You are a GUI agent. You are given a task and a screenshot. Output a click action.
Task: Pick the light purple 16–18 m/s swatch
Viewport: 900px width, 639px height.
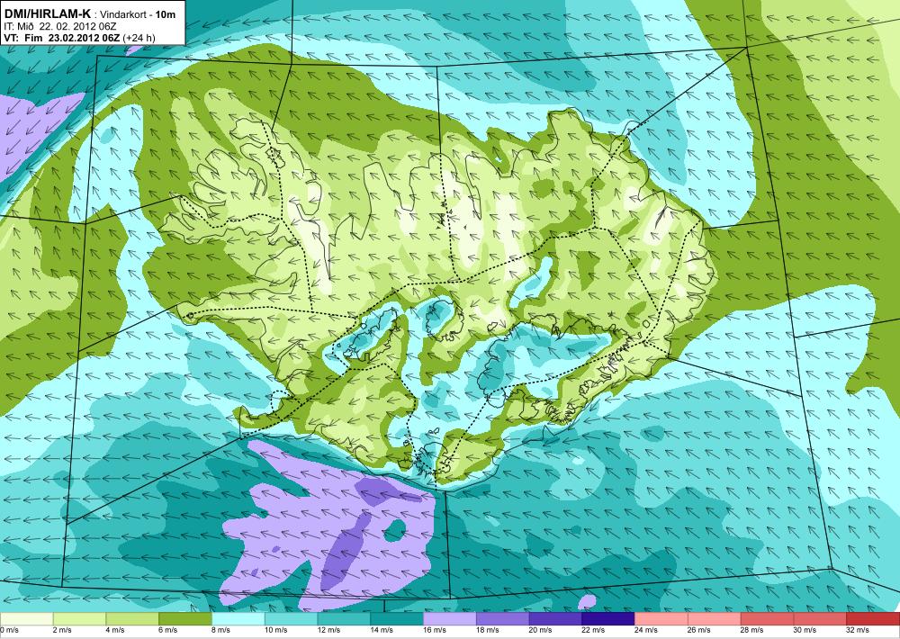click(x=450, y=619)
